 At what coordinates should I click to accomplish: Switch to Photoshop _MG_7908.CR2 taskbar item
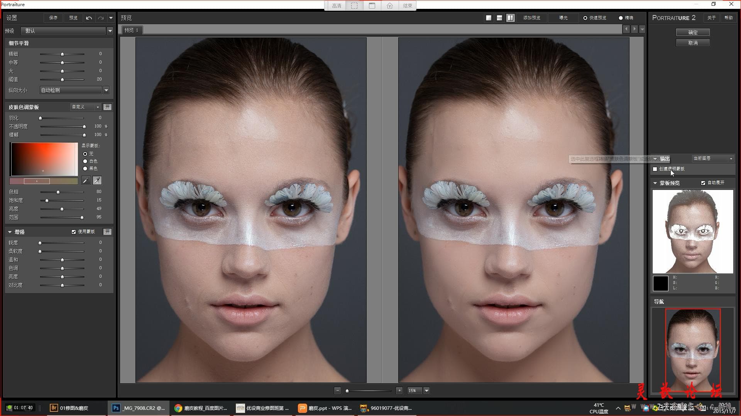point(139,408)
